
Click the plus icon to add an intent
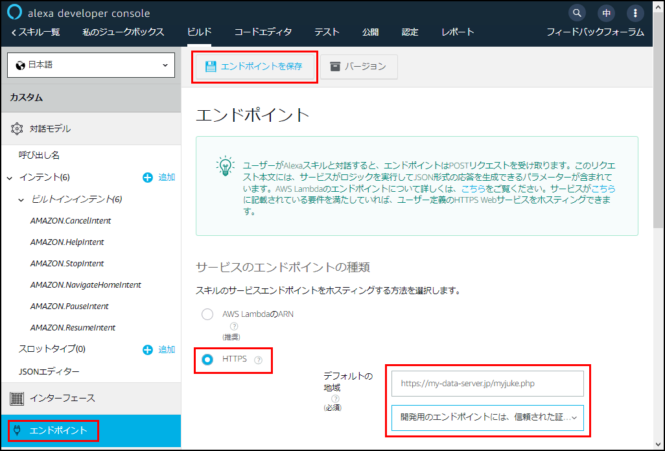(x=148, y=178)
